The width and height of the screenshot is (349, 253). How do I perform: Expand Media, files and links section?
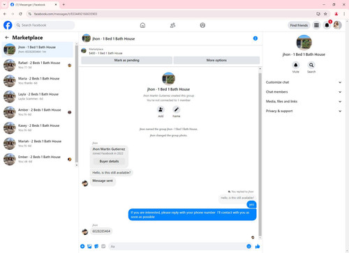[x=304, y=101]
